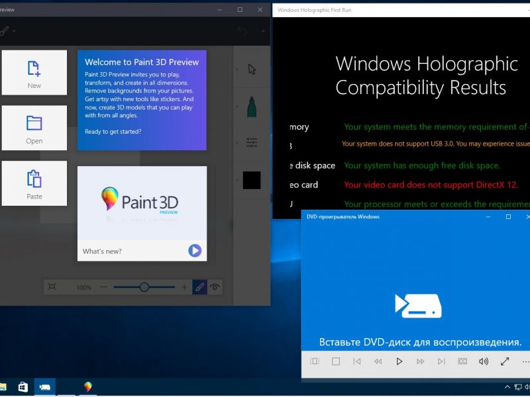Screen dimensions: 530x397
Task: Open the more options ellipsis in DVD player
Action: click(525, 361)
